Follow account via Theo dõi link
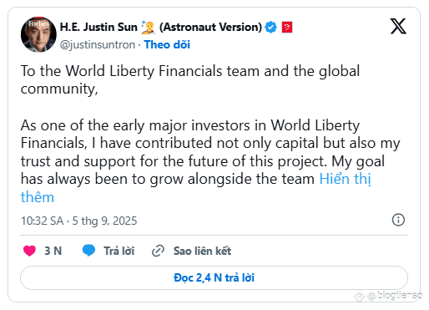 pyautogui.click(x=167, y=44)
